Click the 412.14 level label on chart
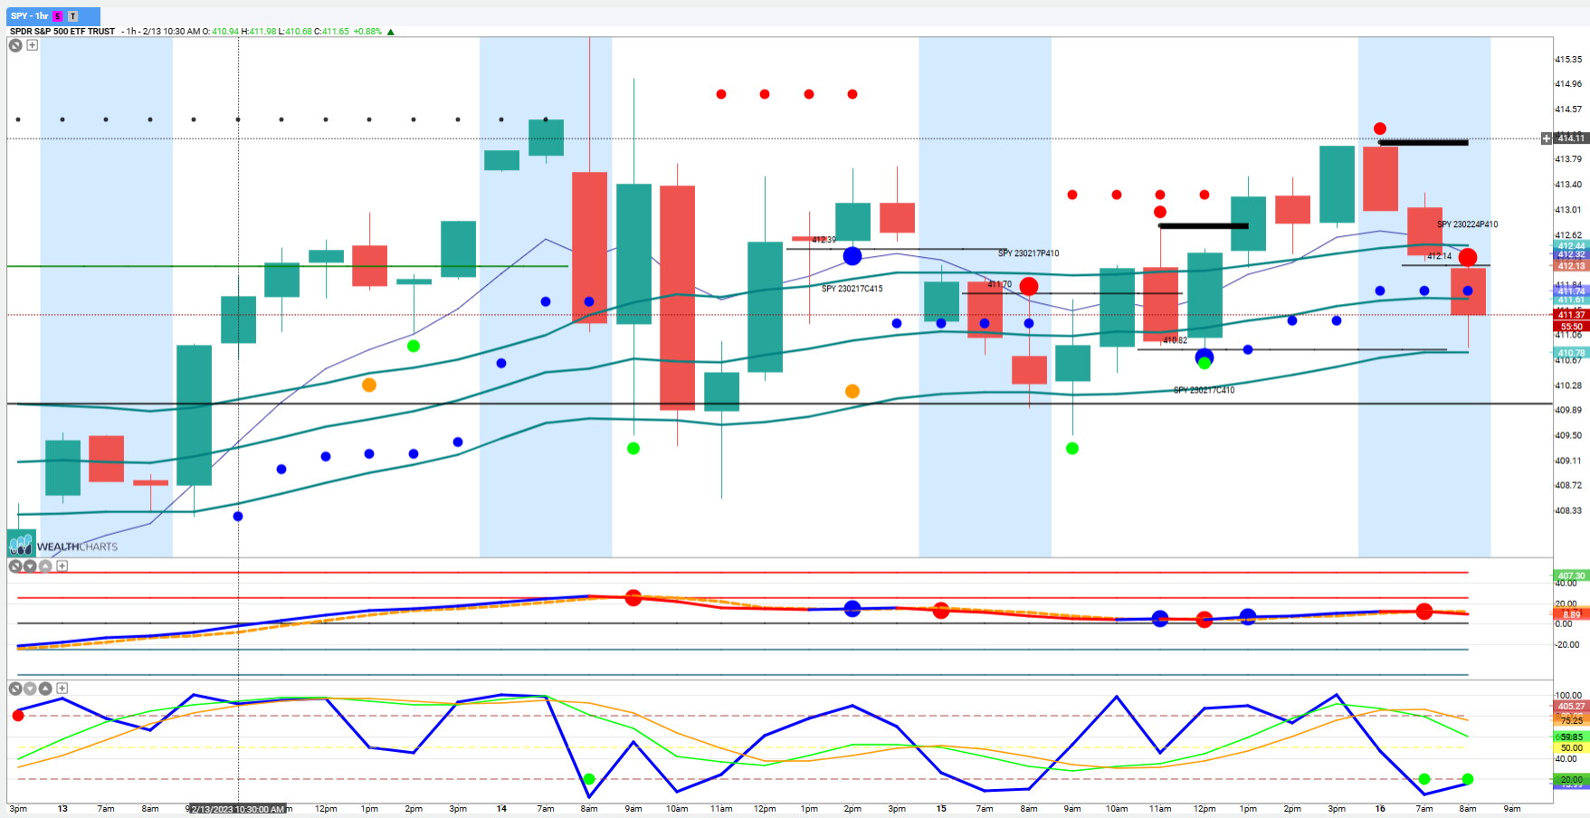The image size is (1590, 818). click(1439, 256)
